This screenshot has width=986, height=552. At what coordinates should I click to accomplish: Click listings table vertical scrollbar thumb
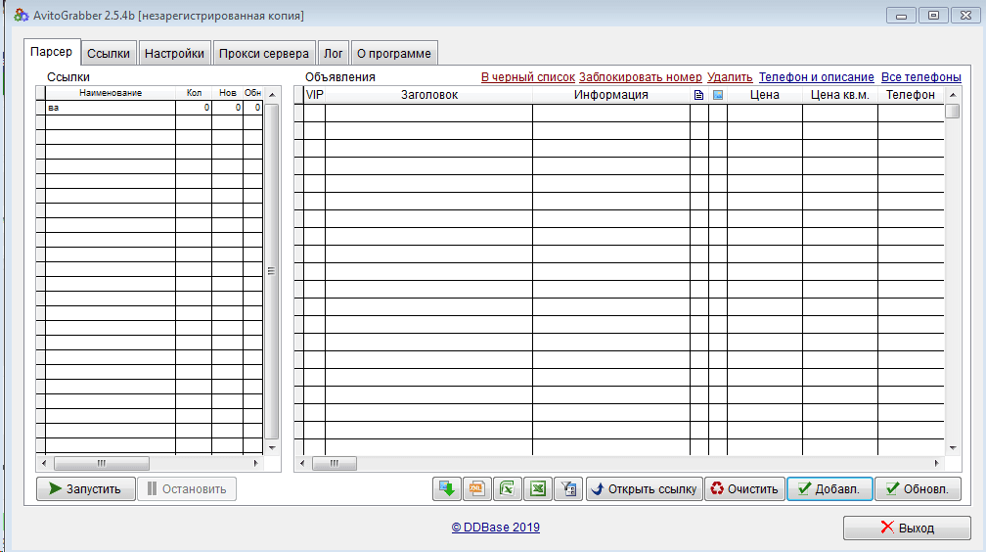point(953,111)
